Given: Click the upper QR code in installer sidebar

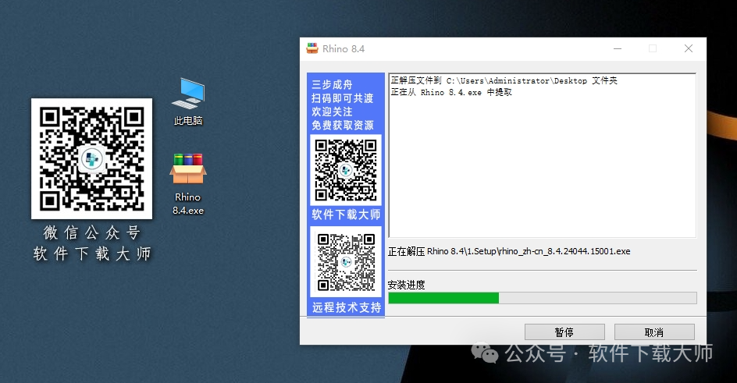Looking at the screenshot, I should (x=345, y=169).
